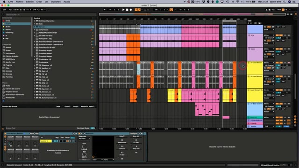The height and width of the screenshot is (168, 299).
Task: Click the Link button
Action: coord(5,10)
